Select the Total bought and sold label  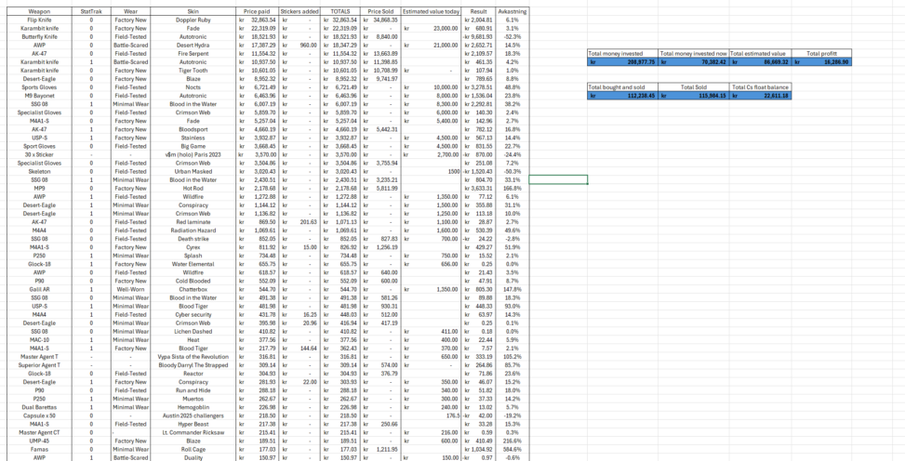coord(621,86)
